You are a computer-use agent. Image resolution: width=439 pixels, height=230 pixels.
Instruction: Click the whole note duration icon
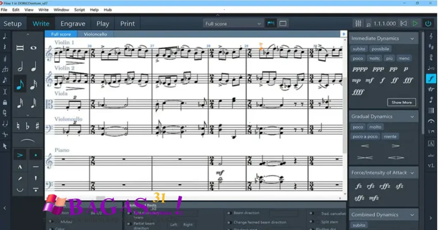tap(33, 48)
